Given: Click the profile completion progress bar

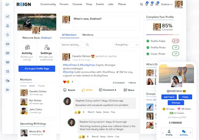Looking at the screenshot, I should click(163, 35).
